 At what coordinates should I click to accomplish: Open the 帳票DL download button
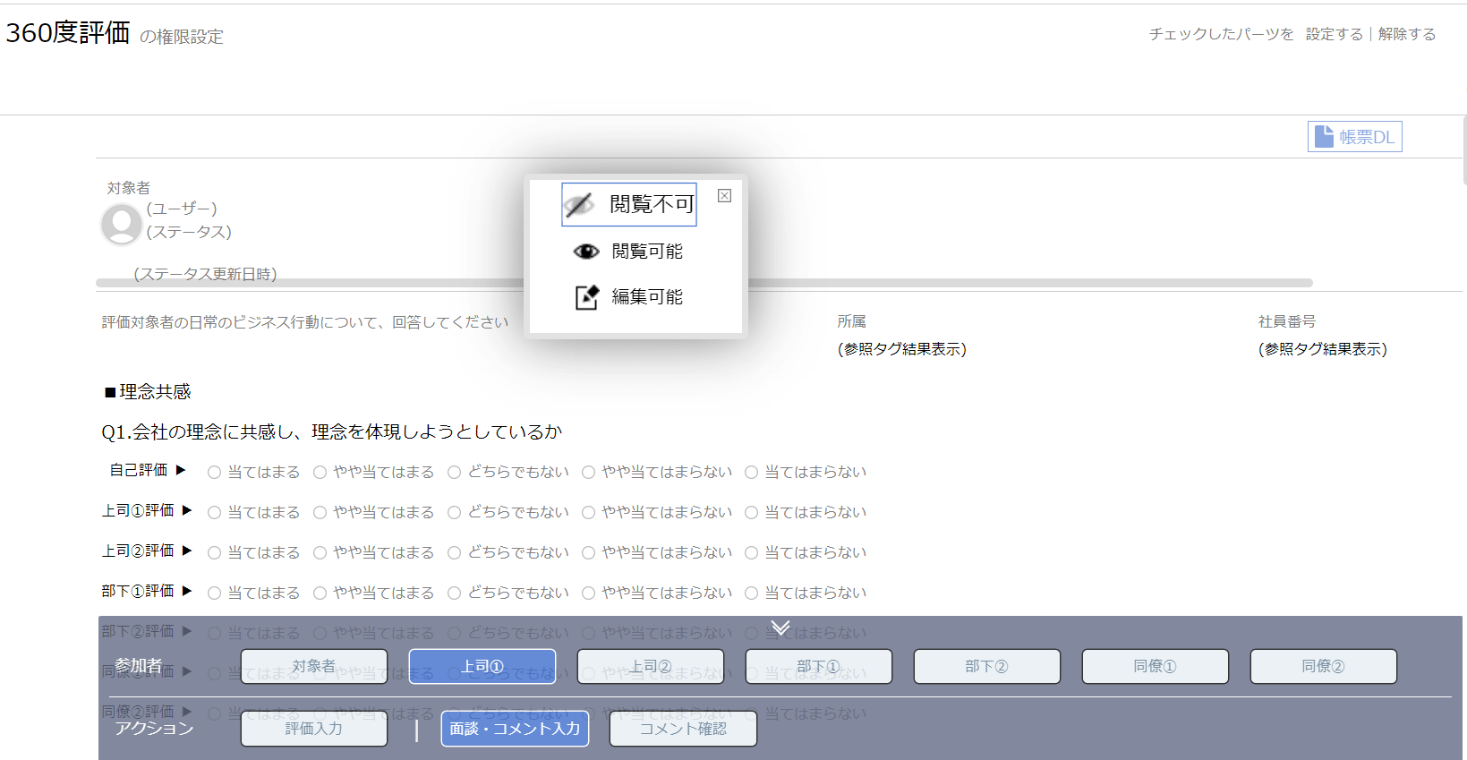point(1355,137)
